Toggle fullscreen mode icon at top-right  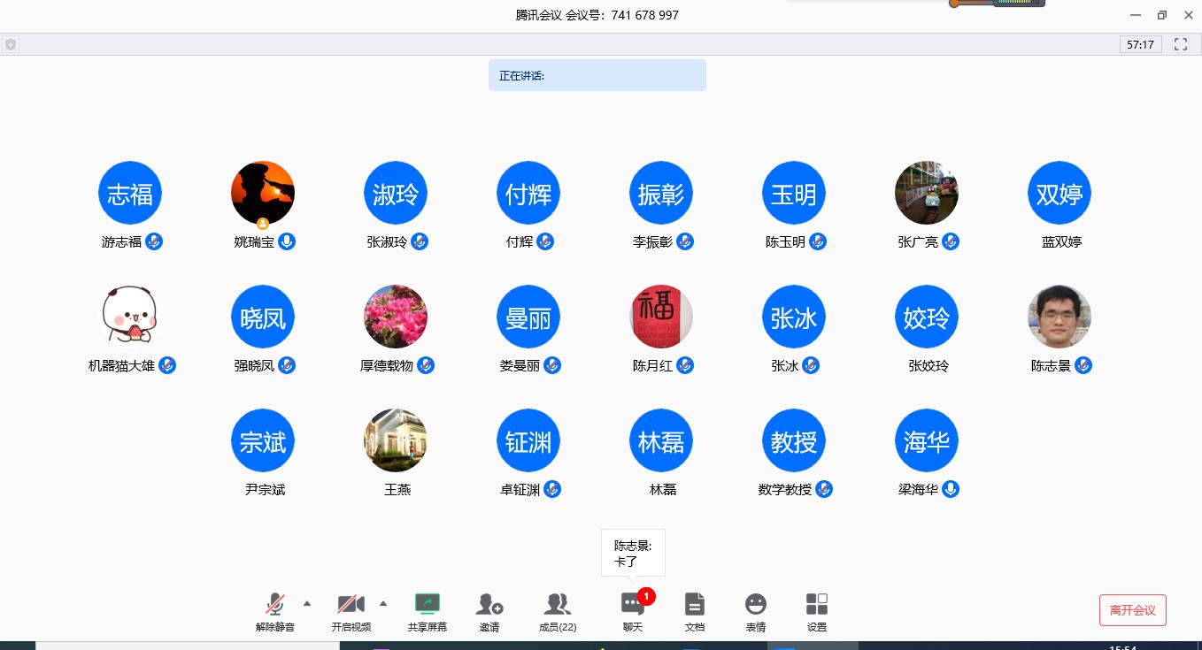click(x=1181, y=44)
